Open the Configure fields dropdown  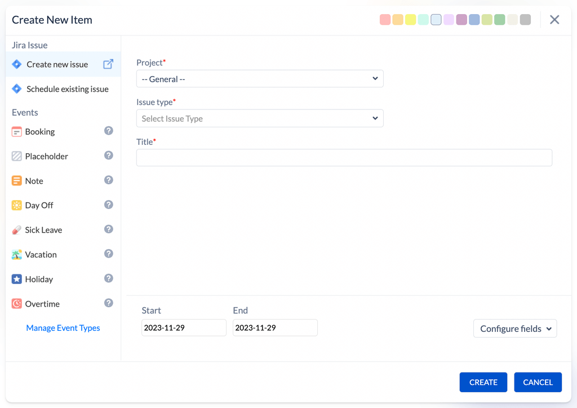515,329
